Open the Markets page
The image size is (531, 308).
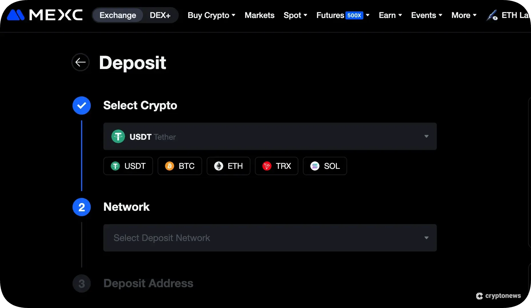pyautogui.click(x=259, y=15)
